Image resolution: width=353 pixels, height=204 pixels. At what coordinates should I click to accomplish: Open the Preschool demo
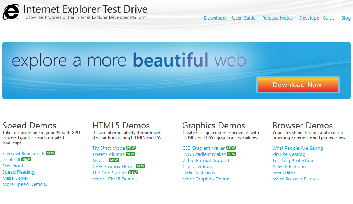[13, 166]
